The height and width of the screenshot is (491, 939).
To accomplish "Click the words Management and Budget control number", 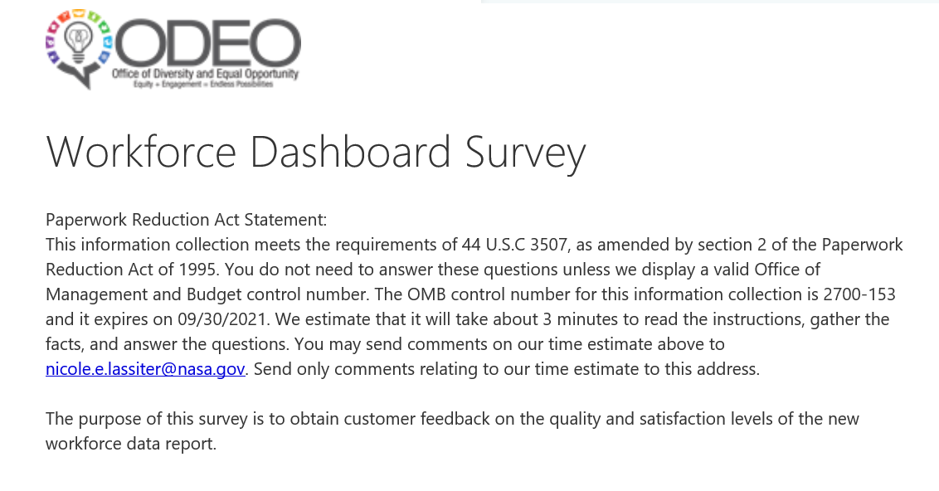I will click(x=207, y=294).
